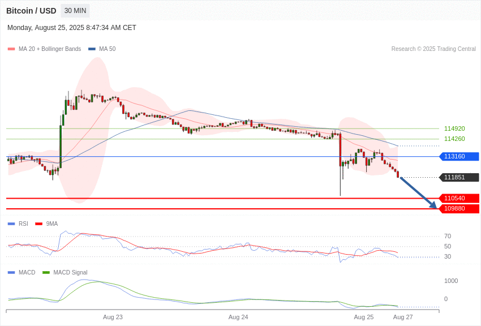
Task: Click the blue RSI legend swatch
Action: (x=11, y=224)
